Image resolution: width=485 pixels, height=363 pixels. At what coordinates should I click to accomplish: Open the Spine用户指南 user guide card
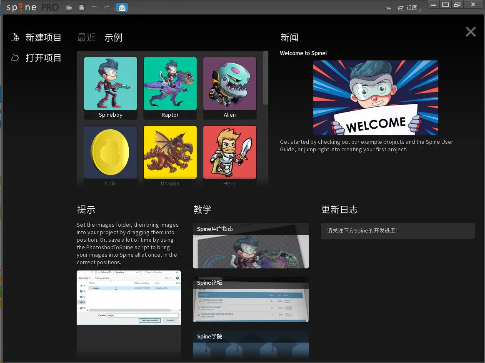[250, 246]
